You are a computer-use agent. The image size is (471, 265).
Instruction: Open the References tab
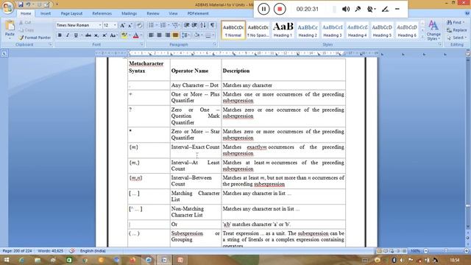[x=102, y=13]
